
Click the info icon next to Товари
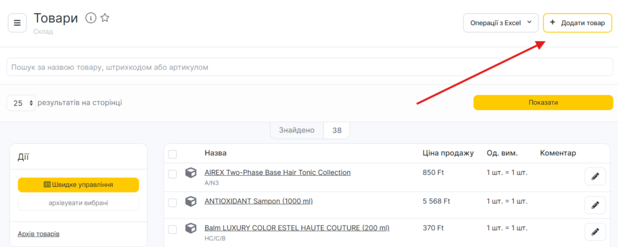tap(91, 18)
